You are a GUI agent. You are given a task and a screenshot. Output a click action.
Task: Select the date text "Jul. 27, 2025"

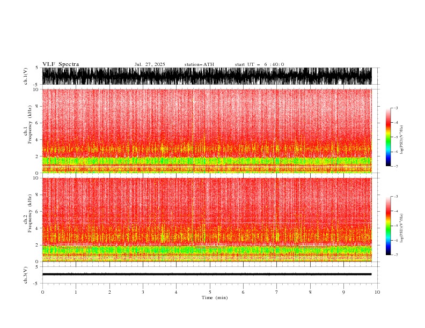[x=150, y=64]
